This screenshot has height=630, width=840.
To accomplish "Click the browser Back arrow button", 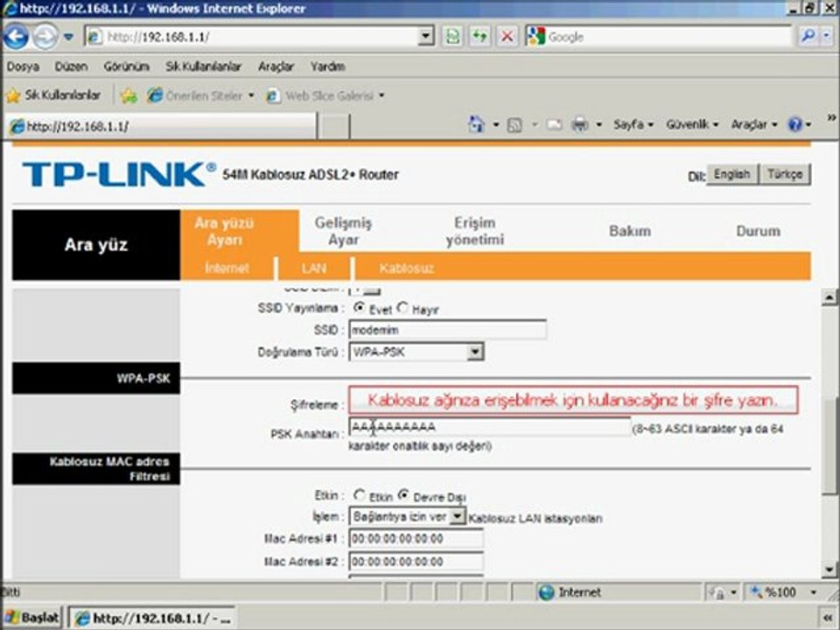I will [x=16, y=37].
